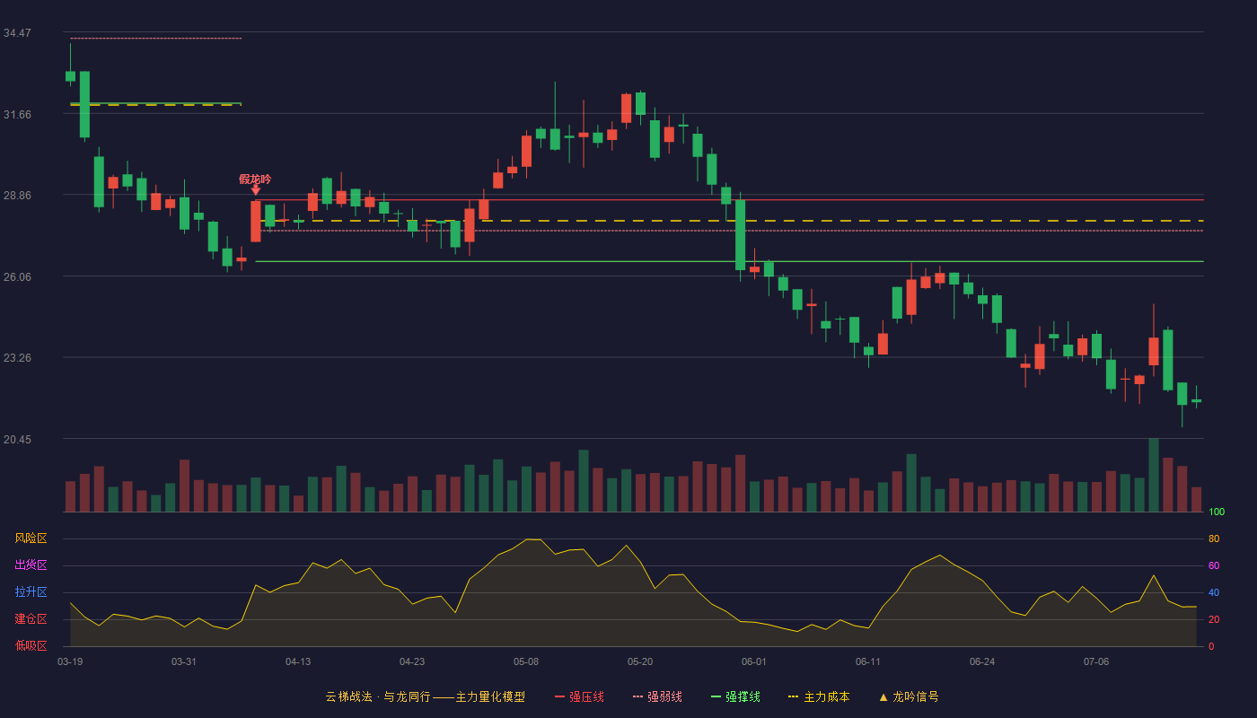Click the large green candlestick near 06-01
This screenshot has width=1257, height=718.
pyautogui.click(x=740, y=234)
